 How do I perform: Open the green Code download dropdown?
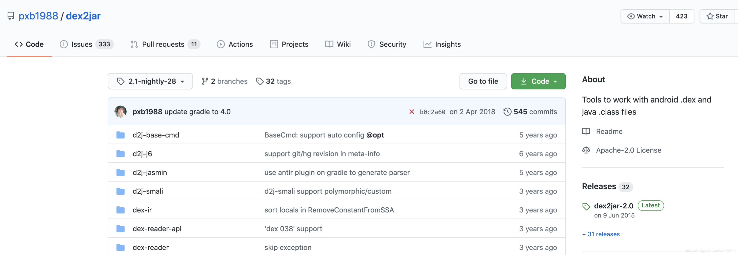(538, 81)
